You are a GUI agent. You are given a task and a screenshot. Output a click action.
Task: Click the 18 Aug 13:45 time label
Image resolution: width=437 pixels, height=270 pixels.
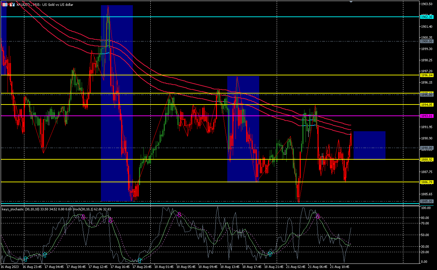[x=230, y=267]
